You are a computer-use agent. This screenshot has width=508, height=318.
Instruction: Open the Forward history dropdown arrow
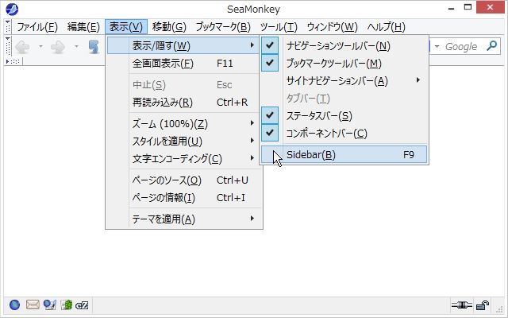(76, 47)
